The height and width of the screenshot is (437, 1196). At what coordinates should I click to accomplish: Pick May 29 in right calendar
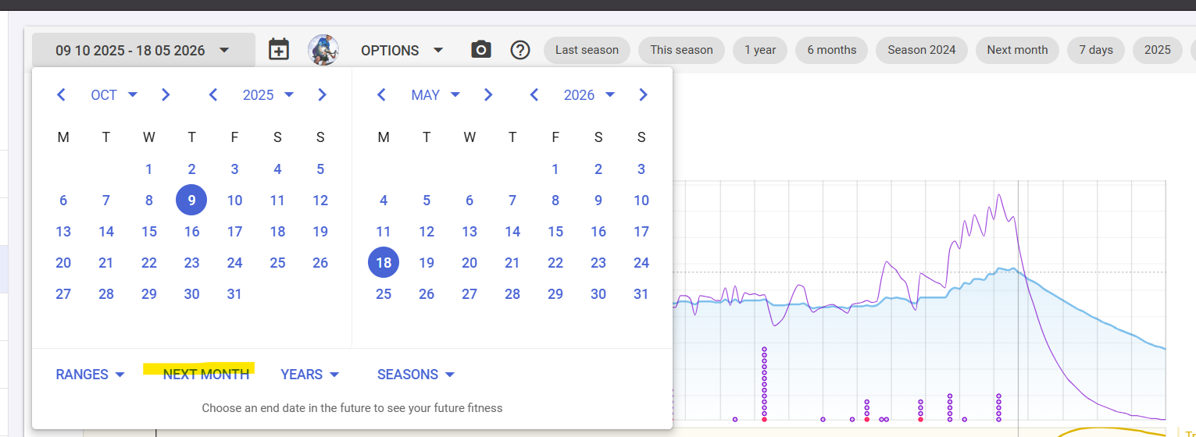(555, 294)
